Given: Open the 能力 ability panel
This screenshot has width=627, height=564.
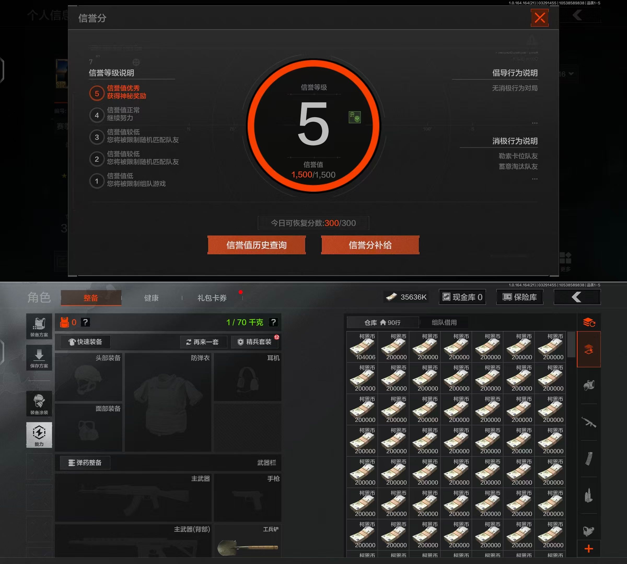Looking at the screenshot, I should point(39,435).
